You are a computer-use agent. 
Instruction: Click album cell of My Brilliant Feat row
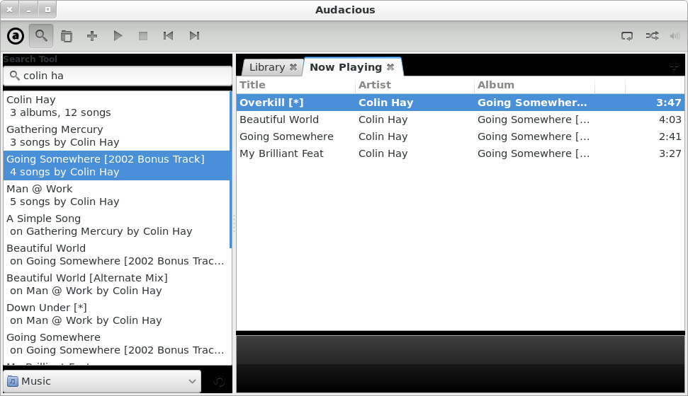click(x=534, y=153)
